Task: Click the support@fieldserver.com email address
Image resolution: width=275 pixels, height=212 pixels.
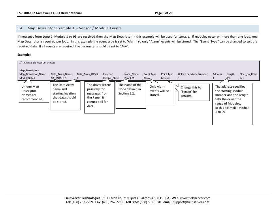Action: (x=191, y=202)
